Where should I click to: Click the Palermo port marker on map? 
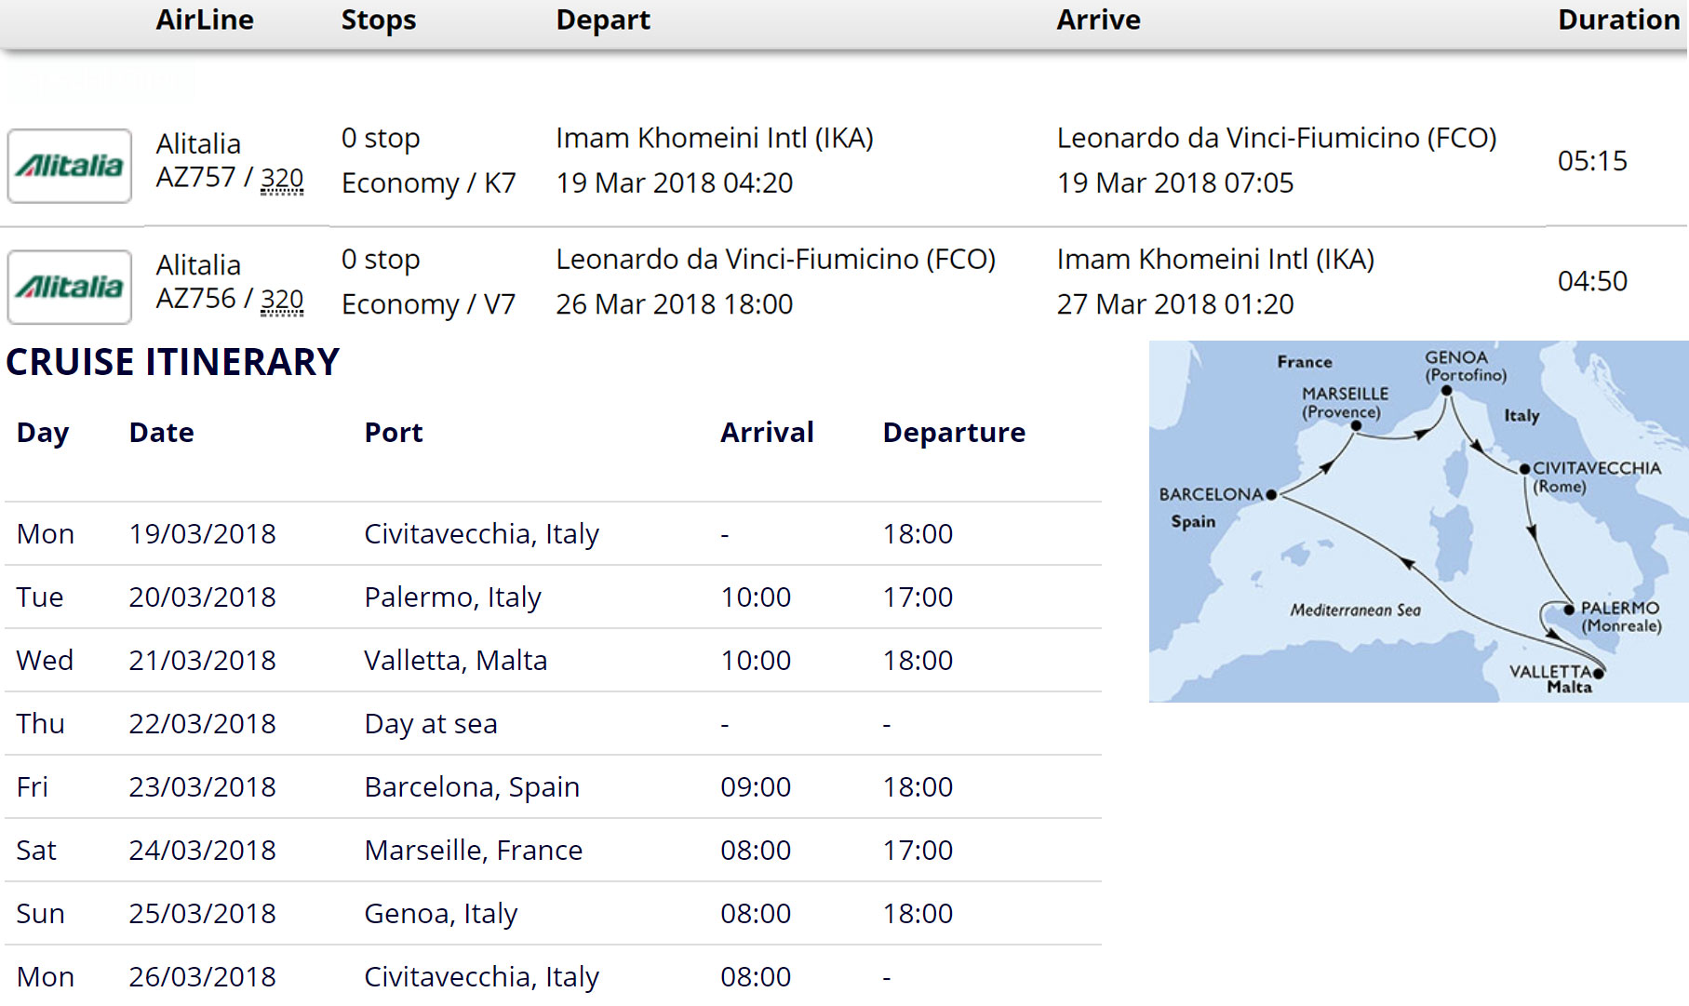point(1569,610)
